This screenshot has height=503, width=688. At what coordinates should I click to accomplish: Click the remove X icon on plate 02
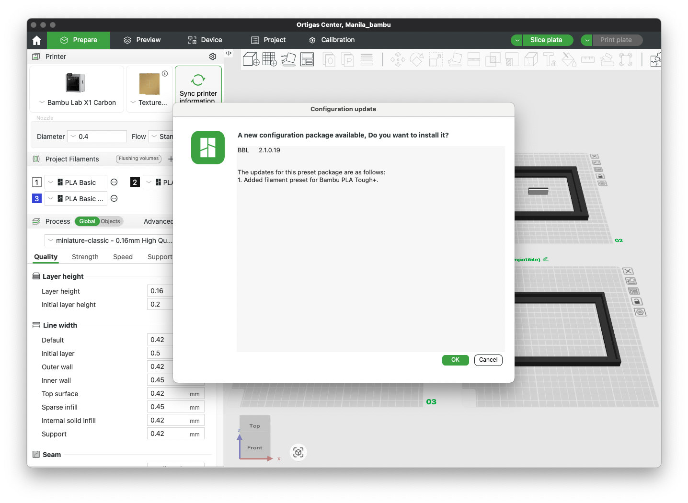(x=594, y=156)
